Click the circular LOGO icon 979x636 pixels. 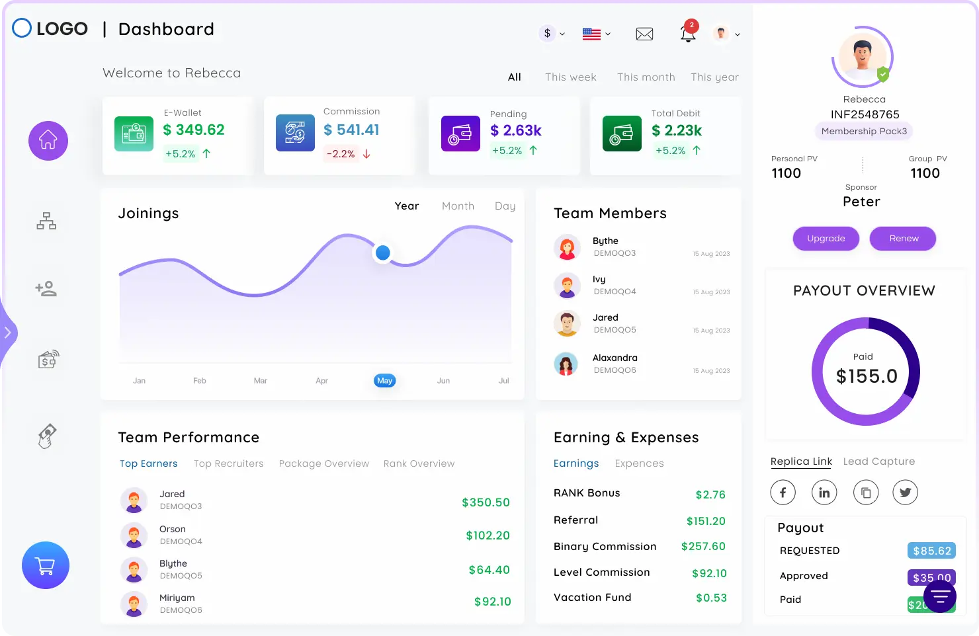pos(22,28)
